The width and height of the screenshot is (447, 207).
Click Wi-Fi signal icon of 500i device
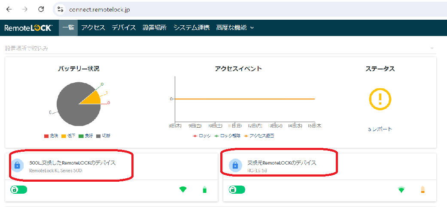click(x=183, y=189)
